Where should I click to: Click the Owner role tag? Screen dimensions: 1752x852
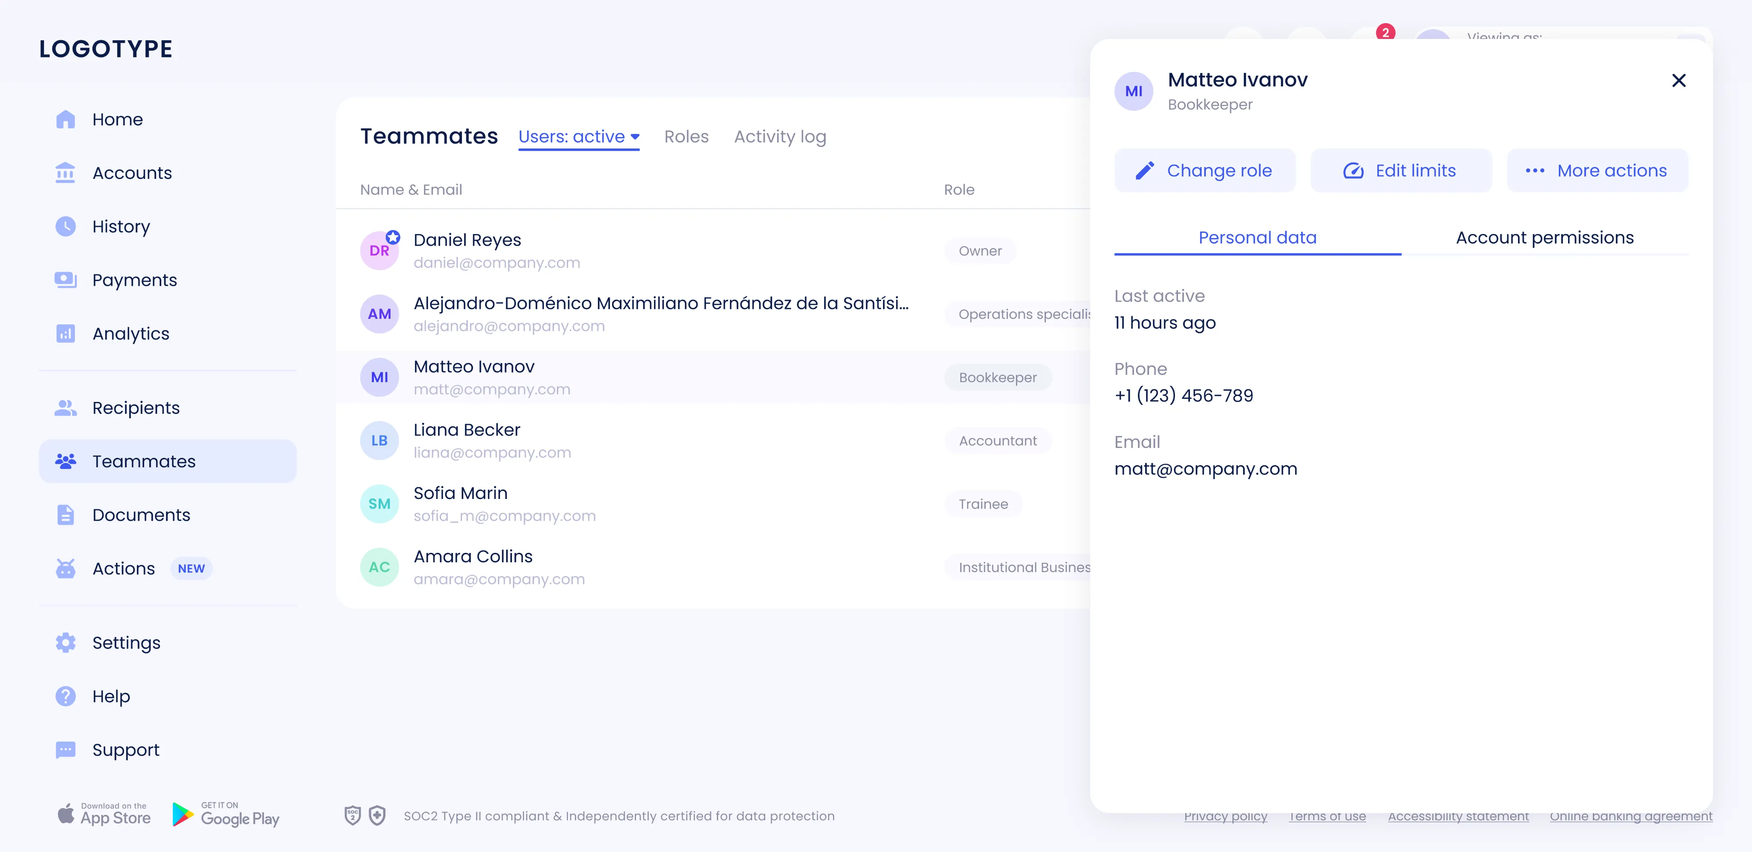click(x=980, y=251)
